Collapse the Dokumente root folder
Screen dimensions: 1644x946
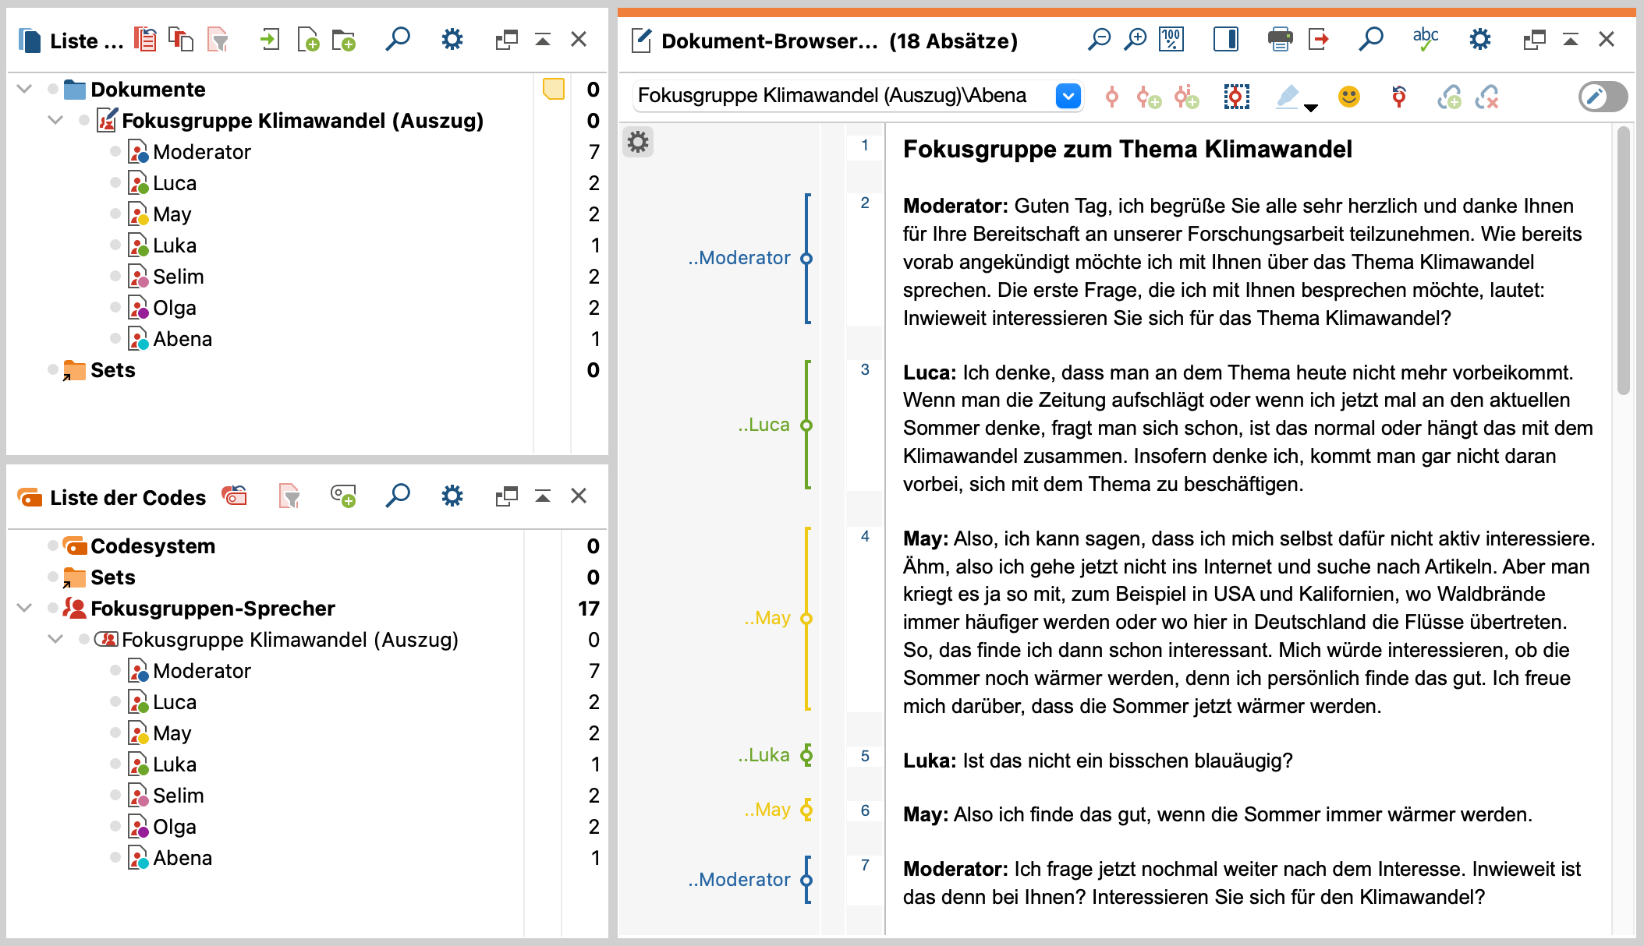[24, 90]
